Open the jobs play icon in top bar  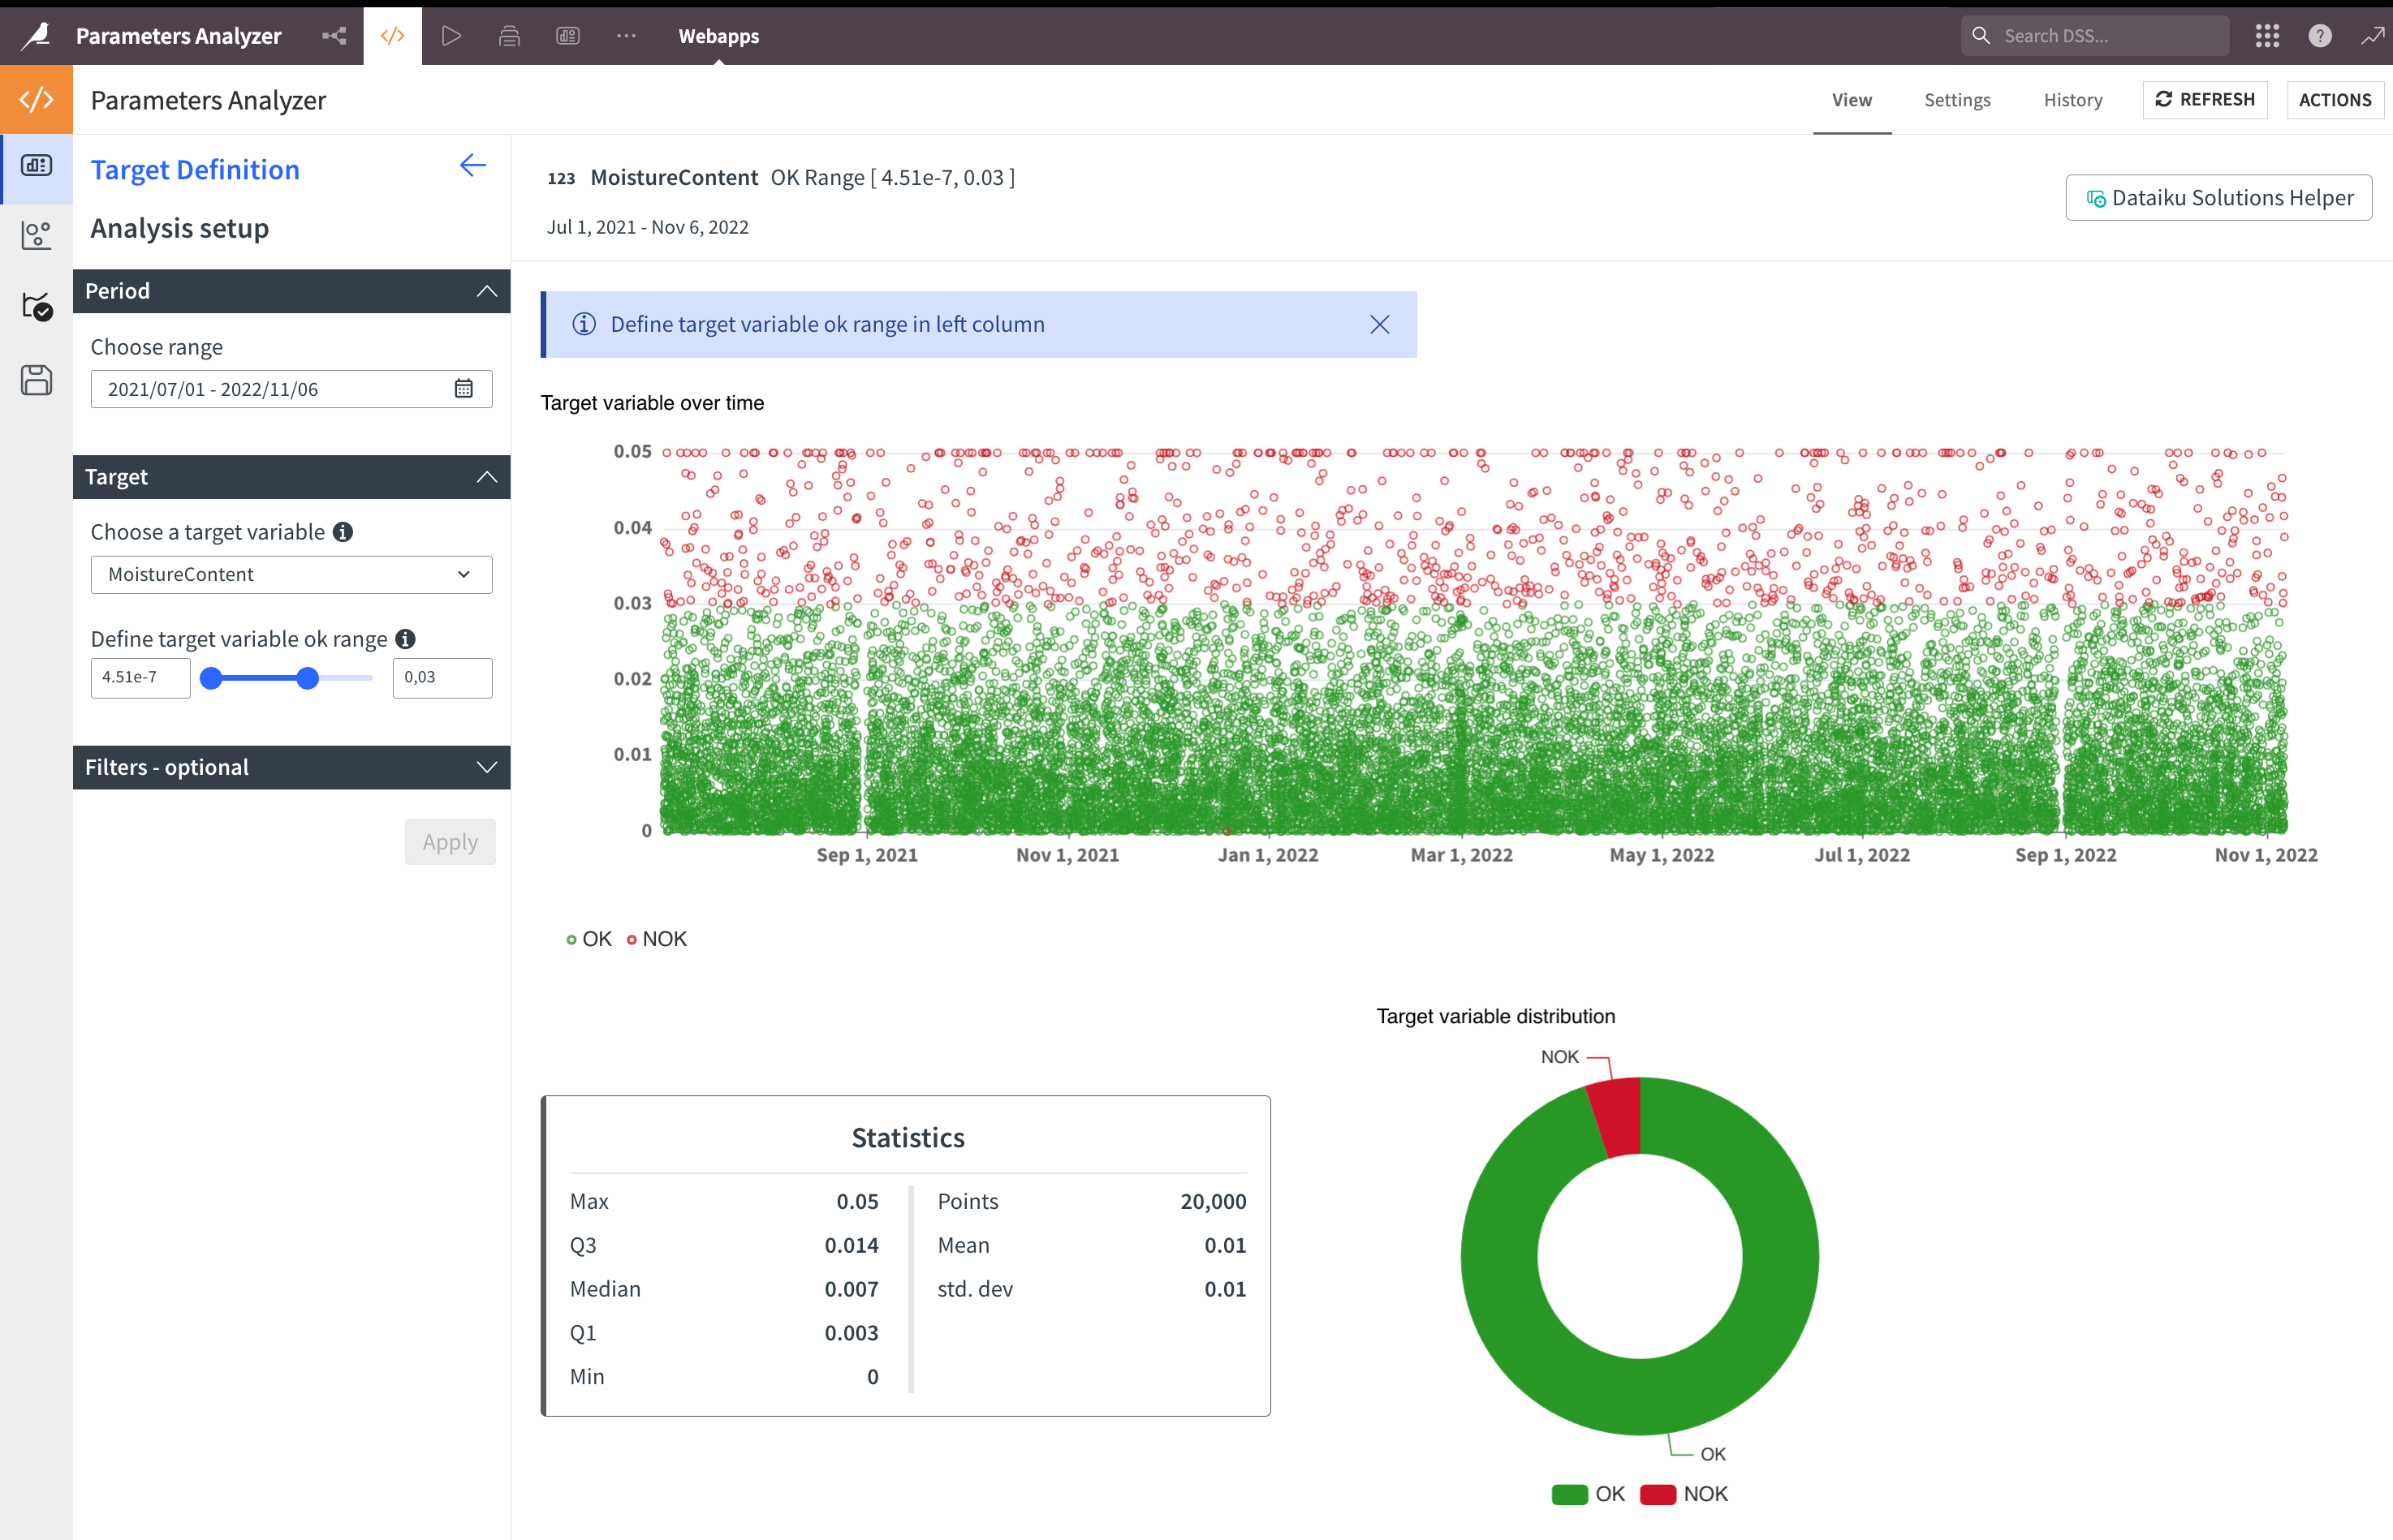[x=451, y=36]
